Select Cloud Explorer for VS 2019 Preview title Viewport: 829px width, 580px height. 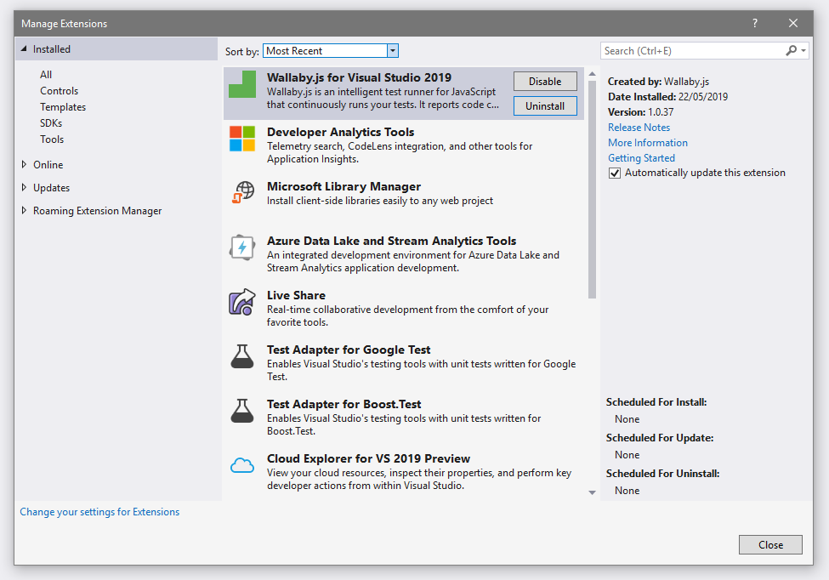tap(368, 459)
